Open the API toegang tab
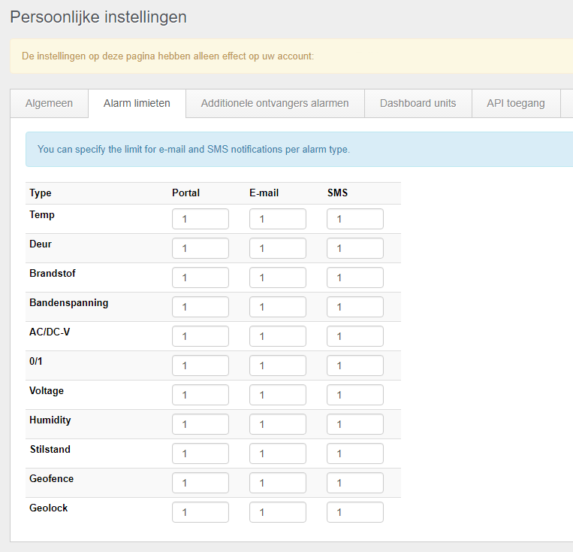 (x=516, y=103)
